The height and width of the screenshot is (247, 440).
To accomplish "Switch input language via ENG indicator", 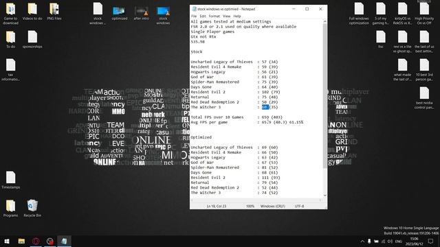I will click(399, 242).
